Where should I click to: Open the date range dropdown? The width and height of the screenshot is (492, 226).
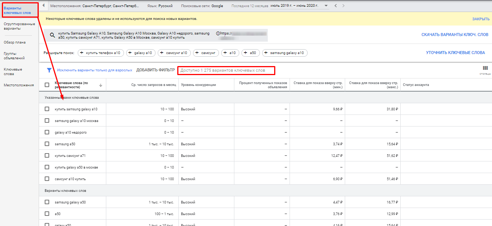(x=326, y=6)
